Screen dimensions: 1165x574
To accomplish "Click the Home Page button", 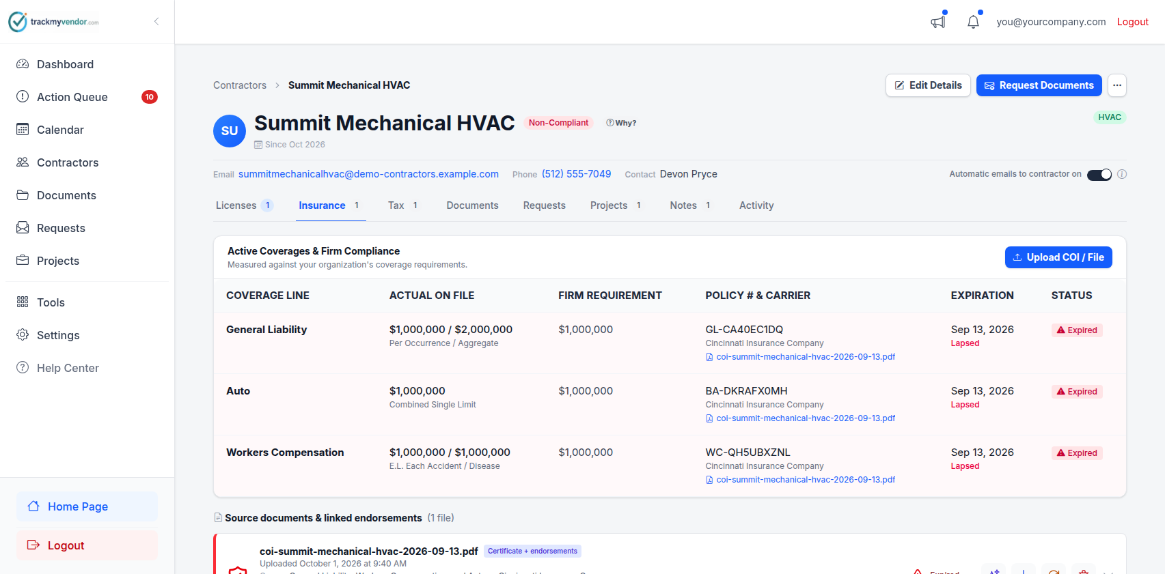I will point(87,506).
